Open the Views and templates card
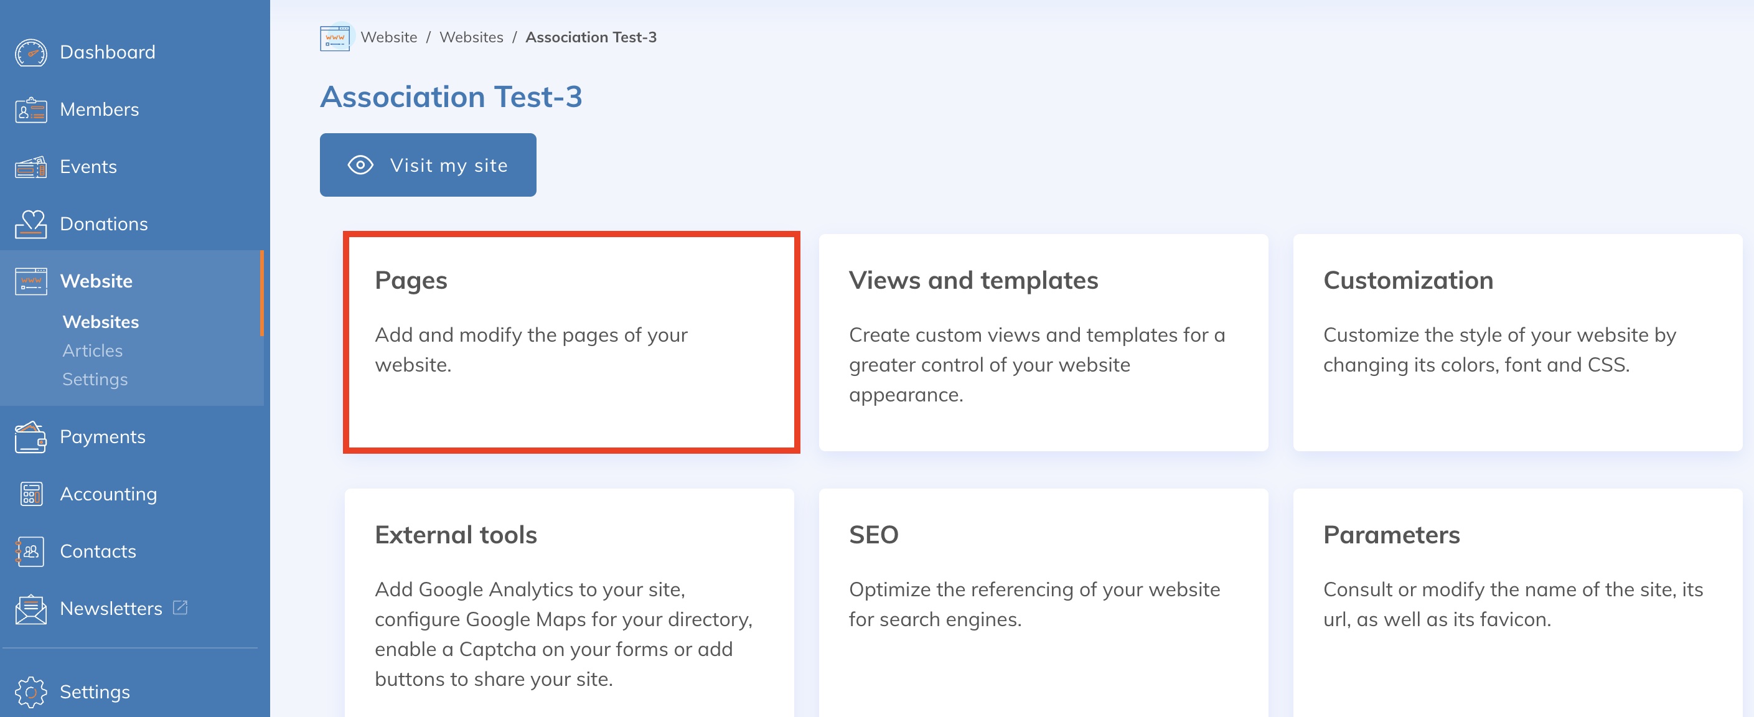This screenshot has height=717, width=1754. click(1043, 342)
